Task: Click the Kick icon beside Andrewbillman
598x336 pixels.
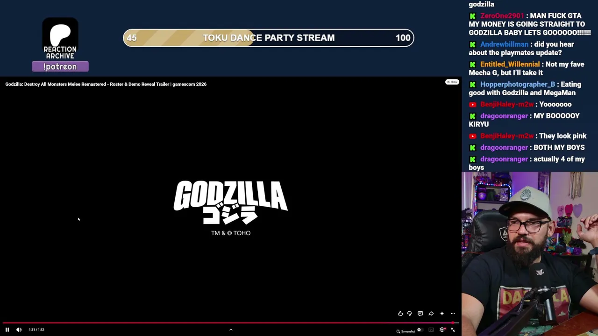Action: (x=473, y=45)
